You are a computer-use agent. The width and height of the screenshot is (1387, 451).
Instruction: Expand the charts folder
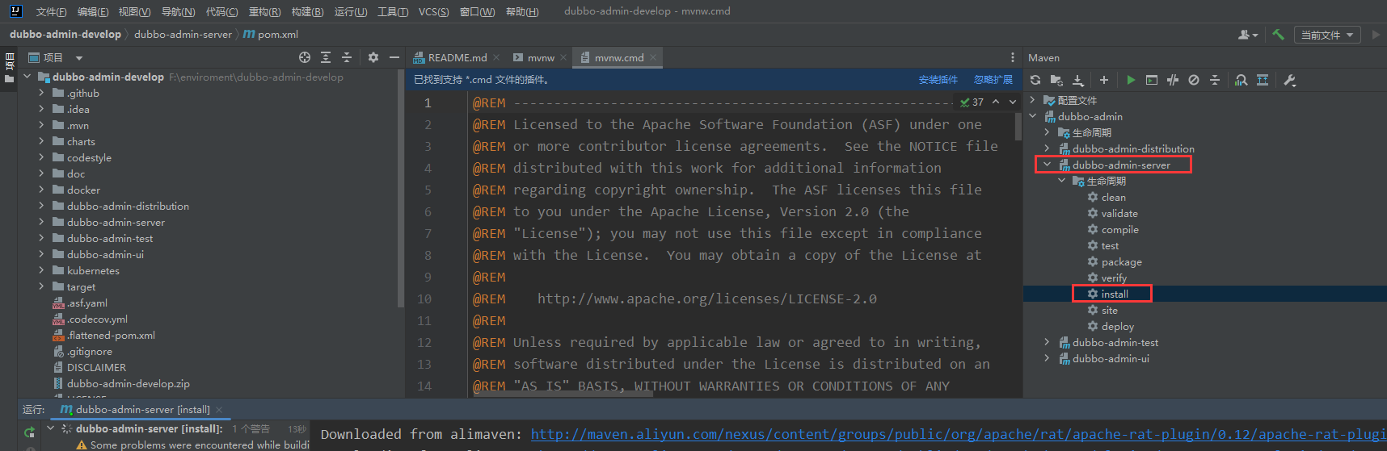(x=41, y=141)
